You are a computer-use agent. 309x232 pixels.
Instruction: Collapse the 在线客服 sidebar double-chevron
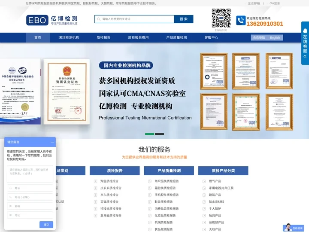click(305, 56)
